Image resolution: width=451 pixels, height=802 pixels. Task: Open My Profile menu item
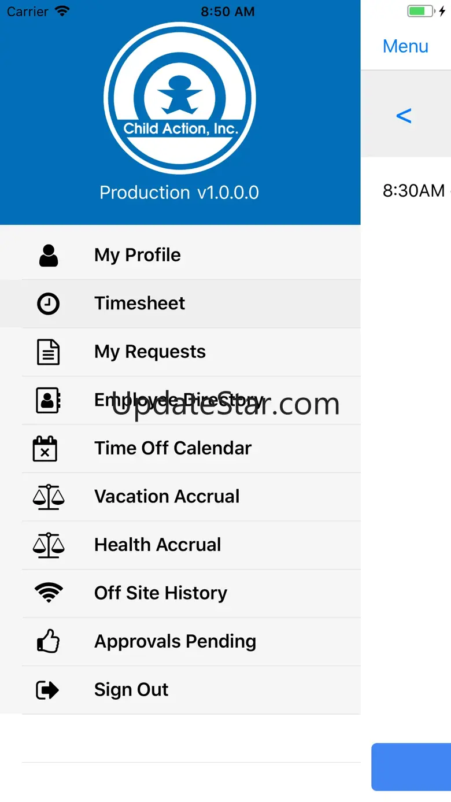pos(138,255)
